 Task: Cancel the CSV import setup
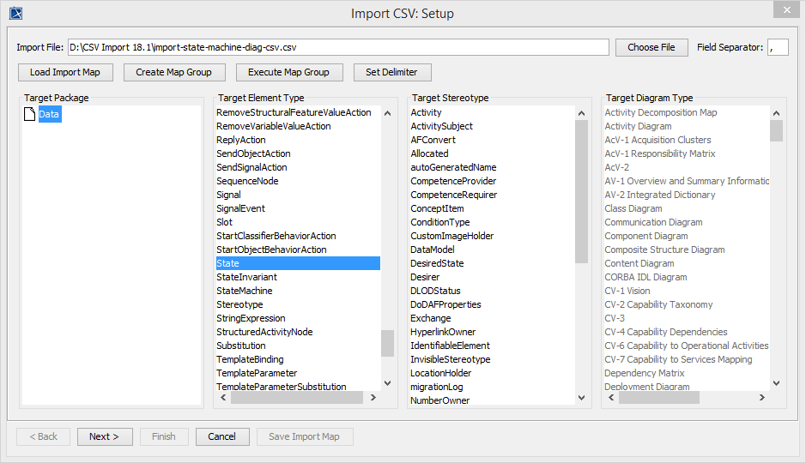222,436
